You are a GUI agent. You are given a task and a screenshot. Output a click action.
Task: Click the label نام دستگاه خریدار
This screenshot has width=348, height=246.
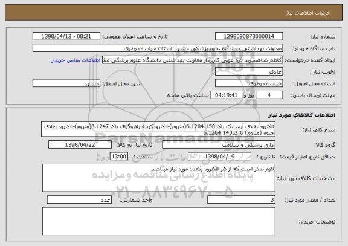point(314,48)
